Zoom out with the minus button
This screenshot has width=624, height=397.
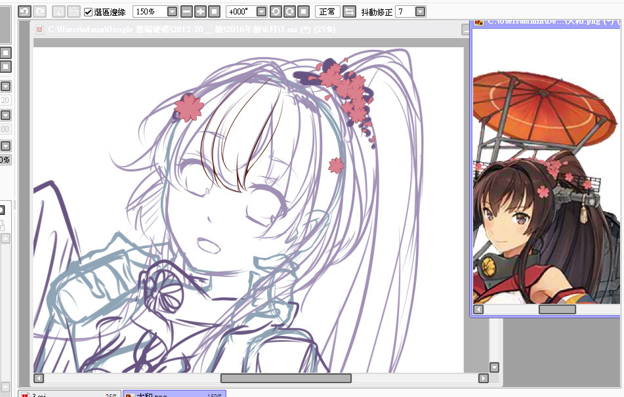186,12
